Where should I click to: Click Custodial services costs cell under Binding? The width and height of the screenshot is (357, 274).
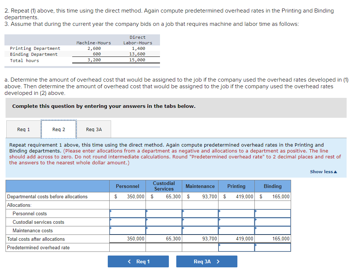coord(273,222)
